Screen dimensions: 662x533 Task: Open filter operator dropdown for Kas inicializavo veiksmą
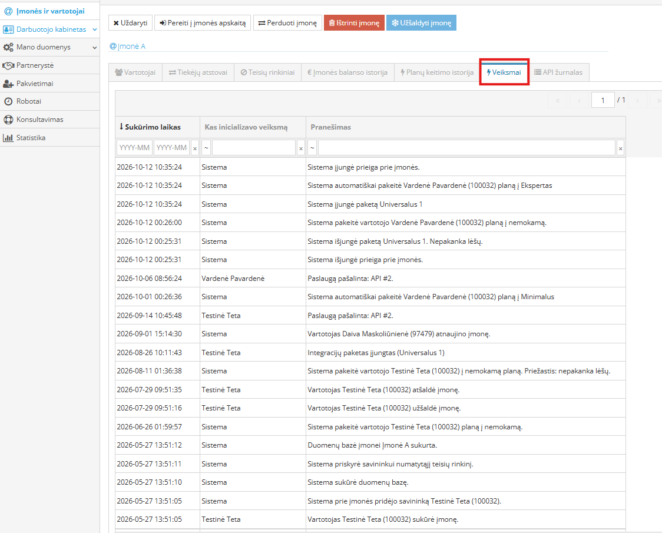[x=207, y=148]
